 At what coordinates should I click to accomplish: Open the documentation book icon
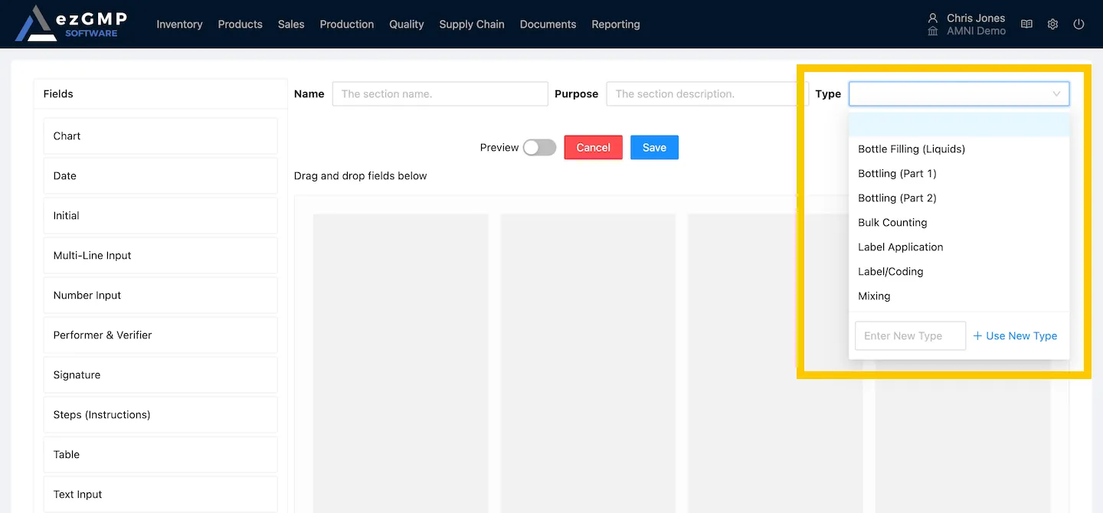pyautogui.click(x=1026, y=25)
